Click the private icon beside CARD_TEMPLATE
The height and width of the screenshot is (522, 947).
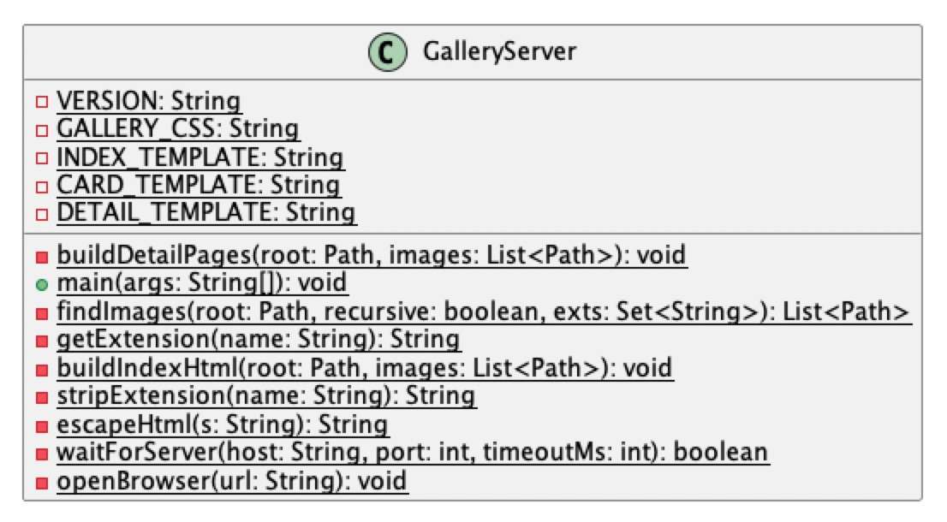pos(41,186)
